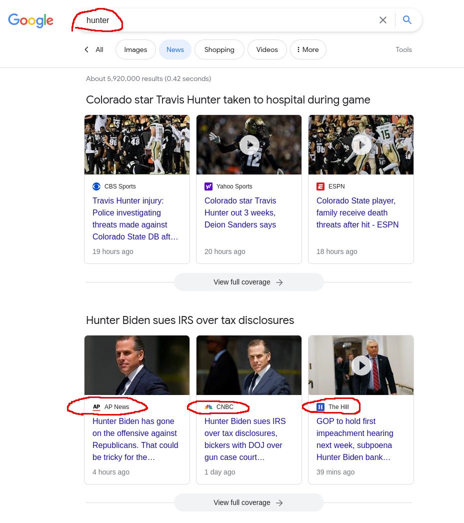Open 'Hunter Biden has gone on the offensive' article

tap(135, 439)
